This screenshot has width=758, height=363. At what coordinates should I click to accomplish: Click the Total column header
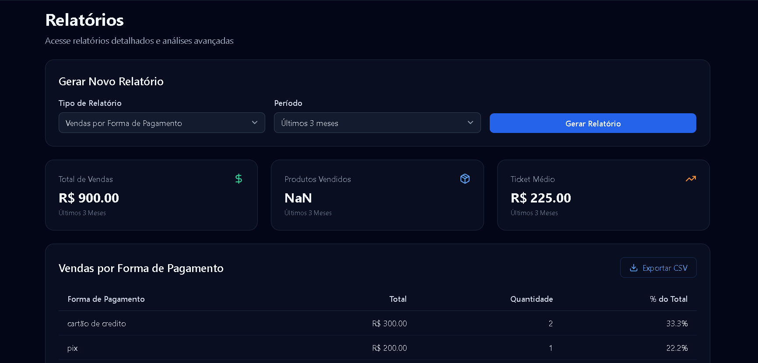click(398, 299)
